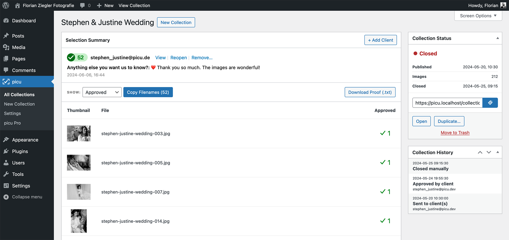Open Dashboard menu item
509x240 pixels.
coord(24,21)
